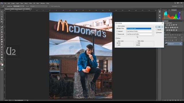Select the Device Link radio button
Screen dimensions: 184x103
117,34
